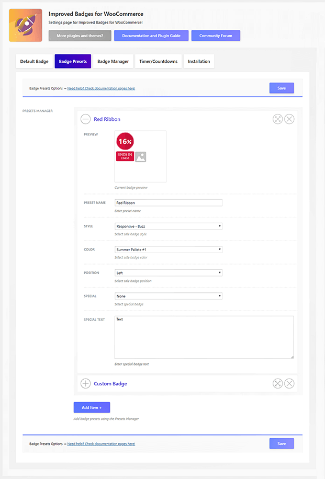Delete the Custom Badge preset

(289, 384)
